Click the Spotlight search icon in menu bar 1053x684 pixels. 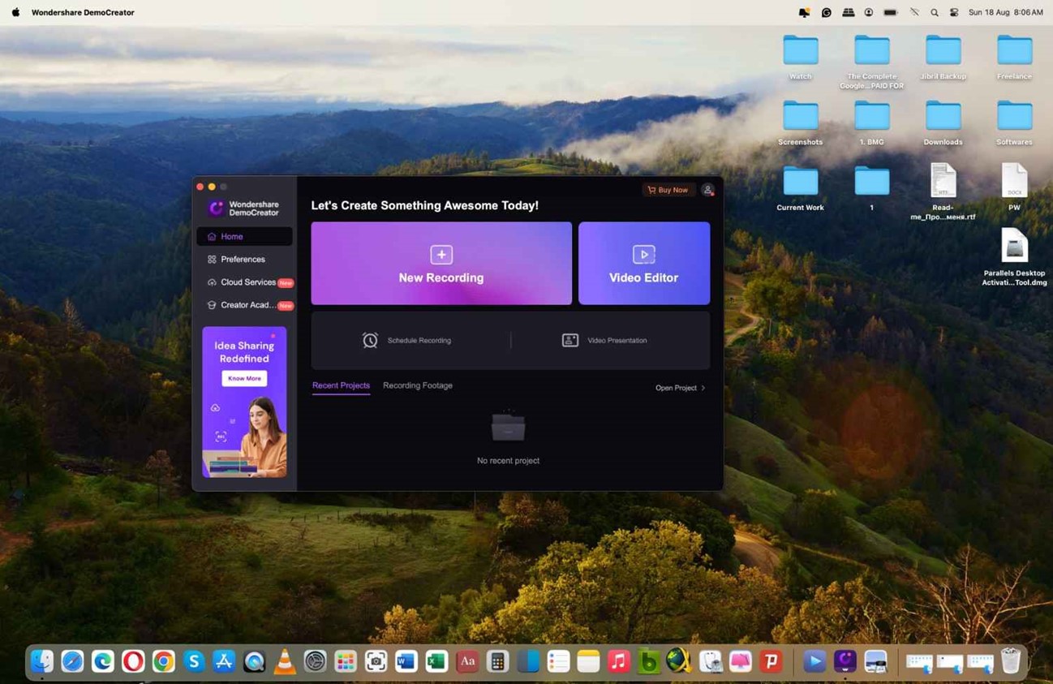(935, 13)
